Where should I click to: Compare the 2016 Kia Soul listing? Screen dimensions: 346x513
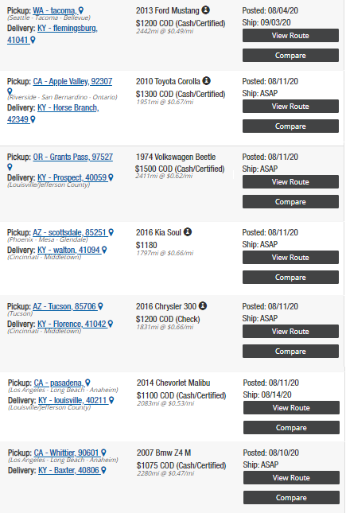[x=290, y=277]
